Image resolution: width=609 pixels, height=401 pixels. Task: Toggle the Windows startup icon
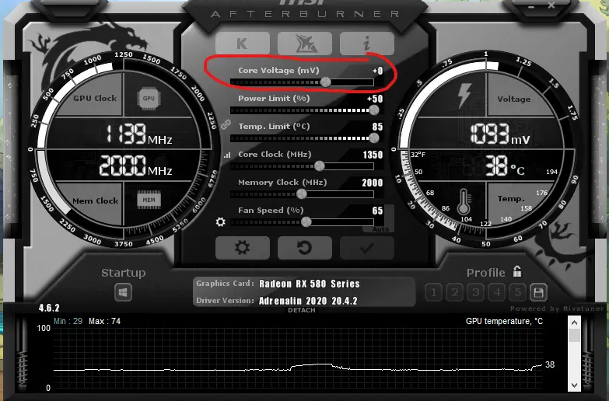[x=123, y=292]
